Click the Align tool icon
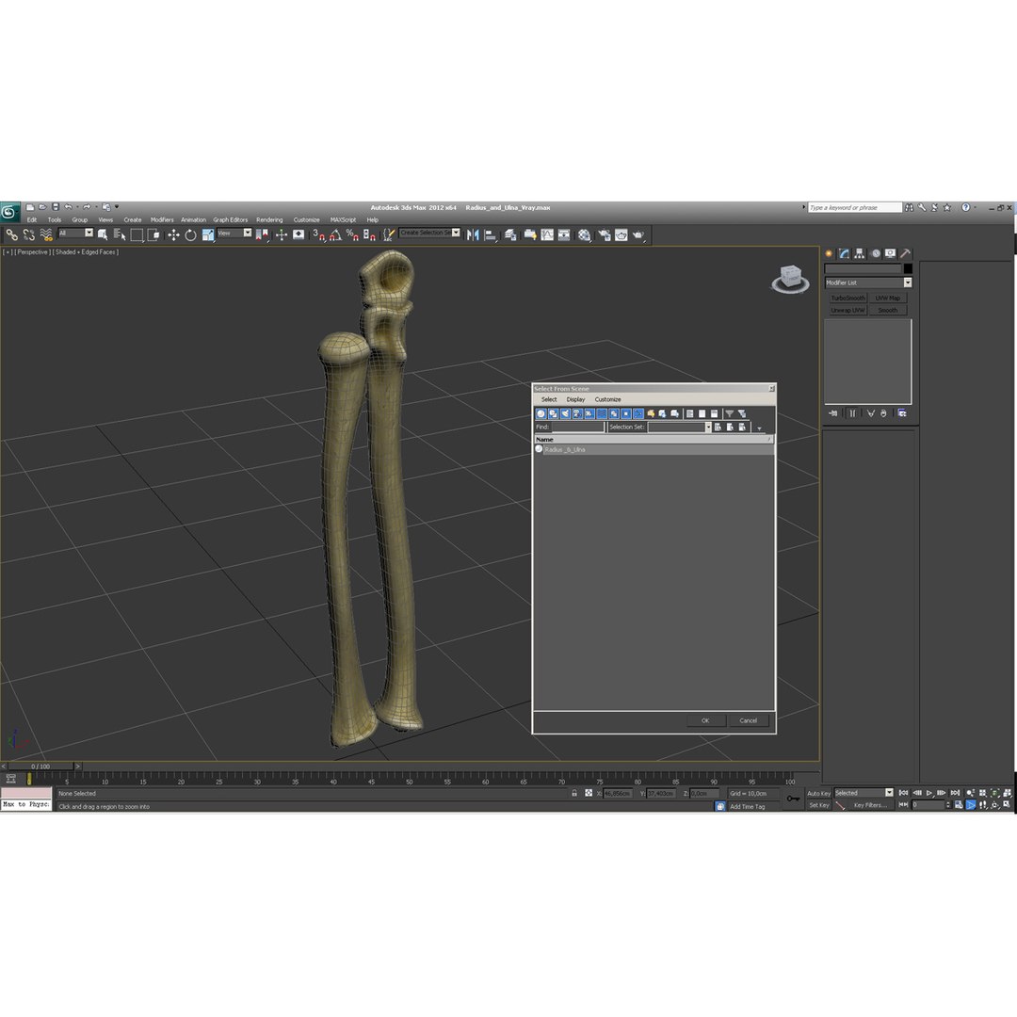 [x=491, y=234]
